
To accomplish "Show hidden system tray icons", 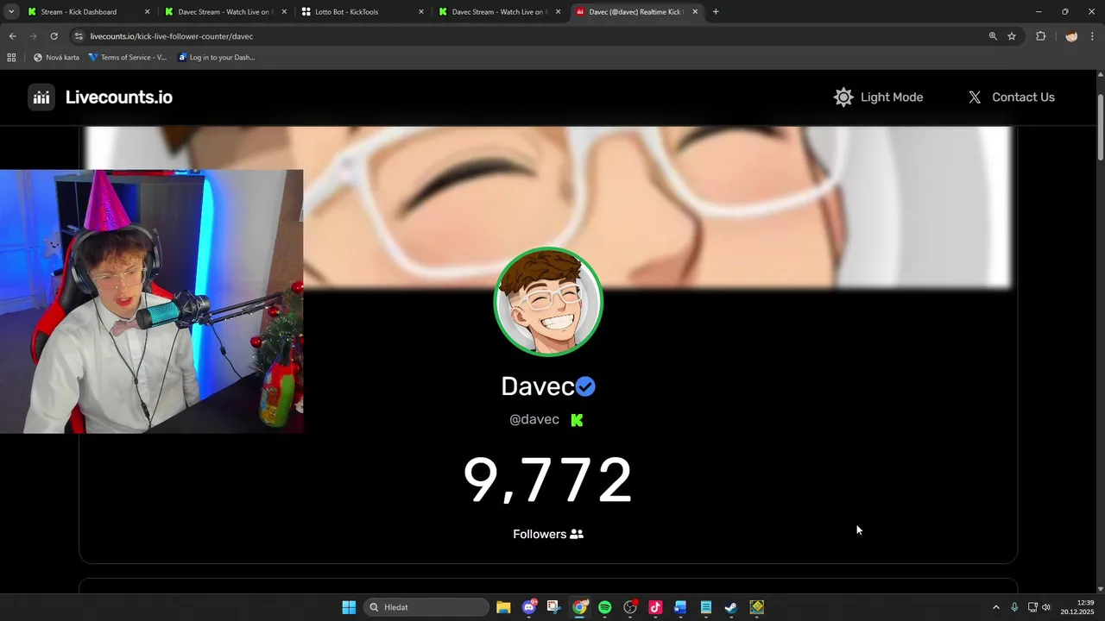I will click(x=995, y=607).
